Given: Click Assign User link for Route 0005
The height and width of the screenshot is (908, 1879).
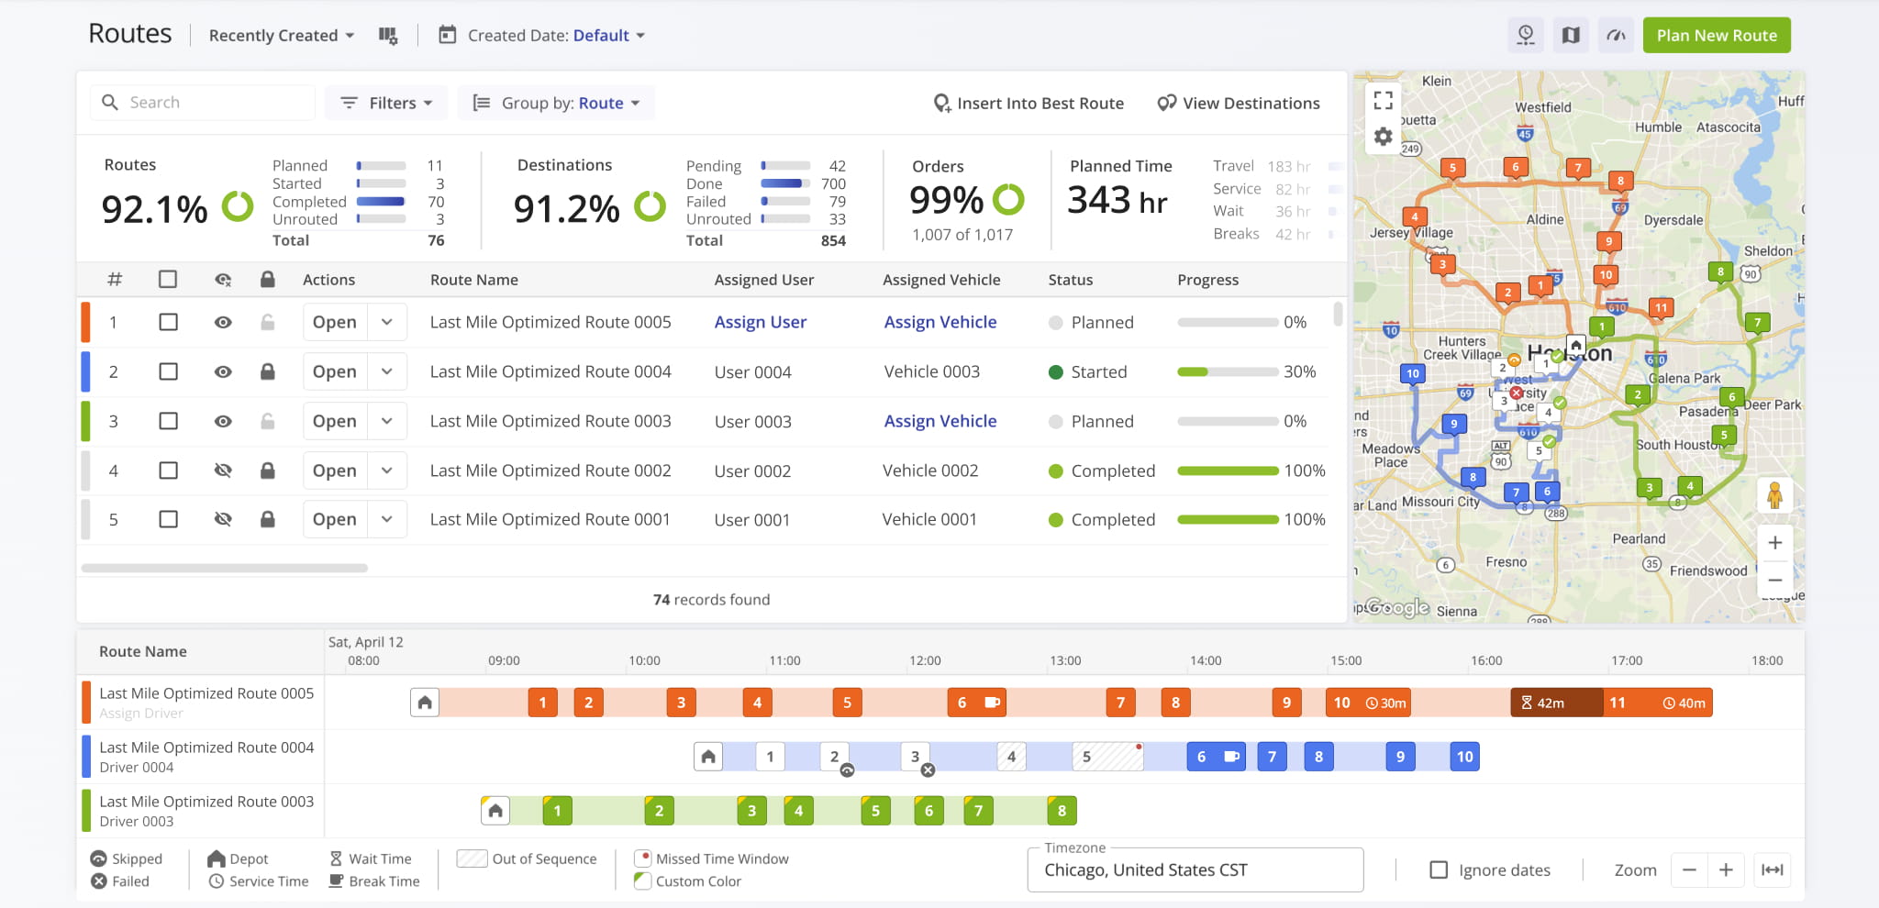Looking at the screenshot, I should (761, 322).
